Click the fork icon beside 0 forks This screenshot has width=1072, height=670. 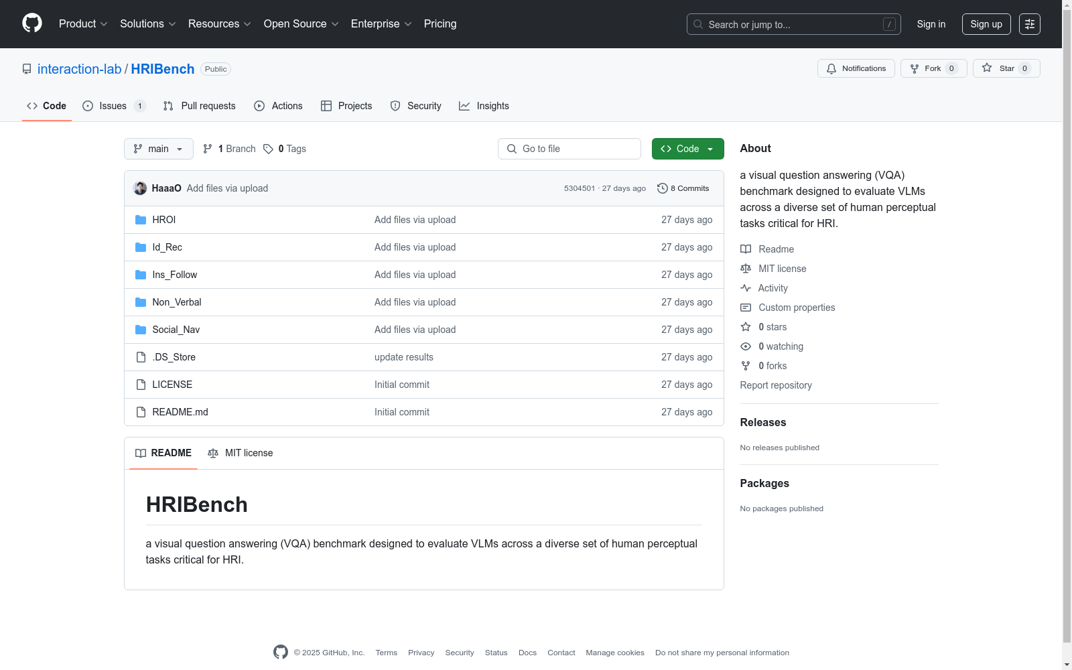coord(746,366)
